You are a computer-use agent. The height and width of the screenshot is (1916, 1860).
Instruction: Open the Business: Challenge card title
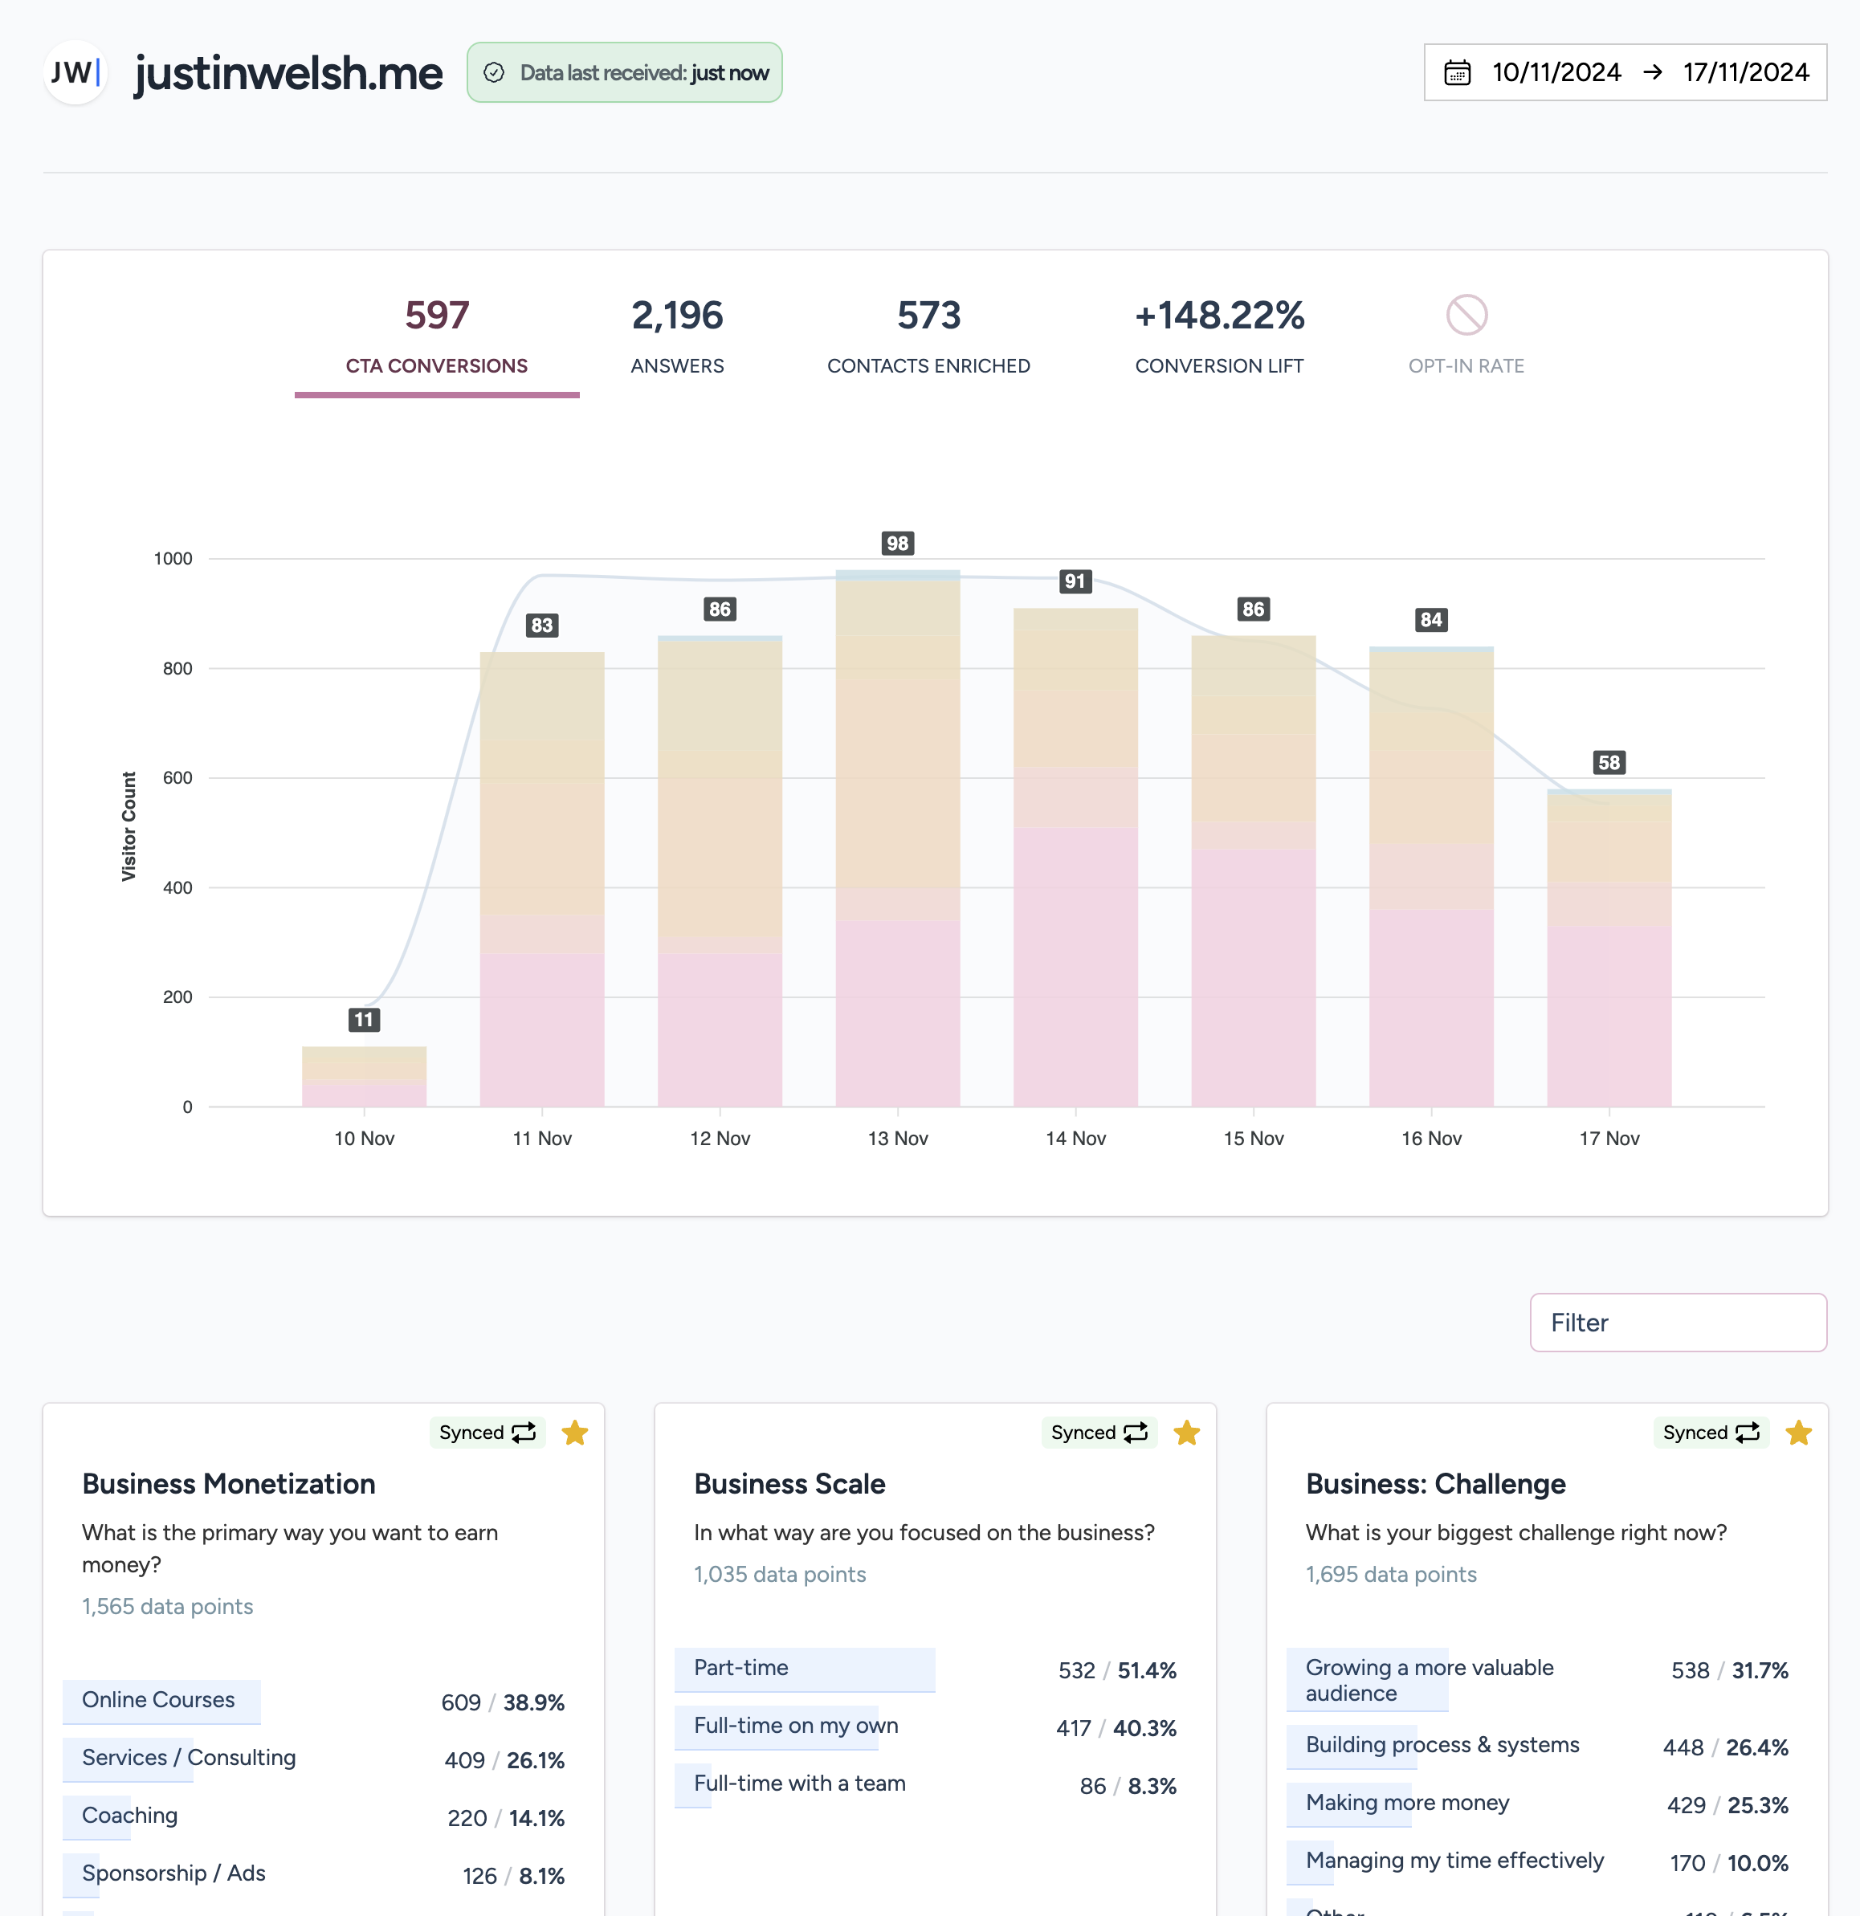click(1436, 1484)
